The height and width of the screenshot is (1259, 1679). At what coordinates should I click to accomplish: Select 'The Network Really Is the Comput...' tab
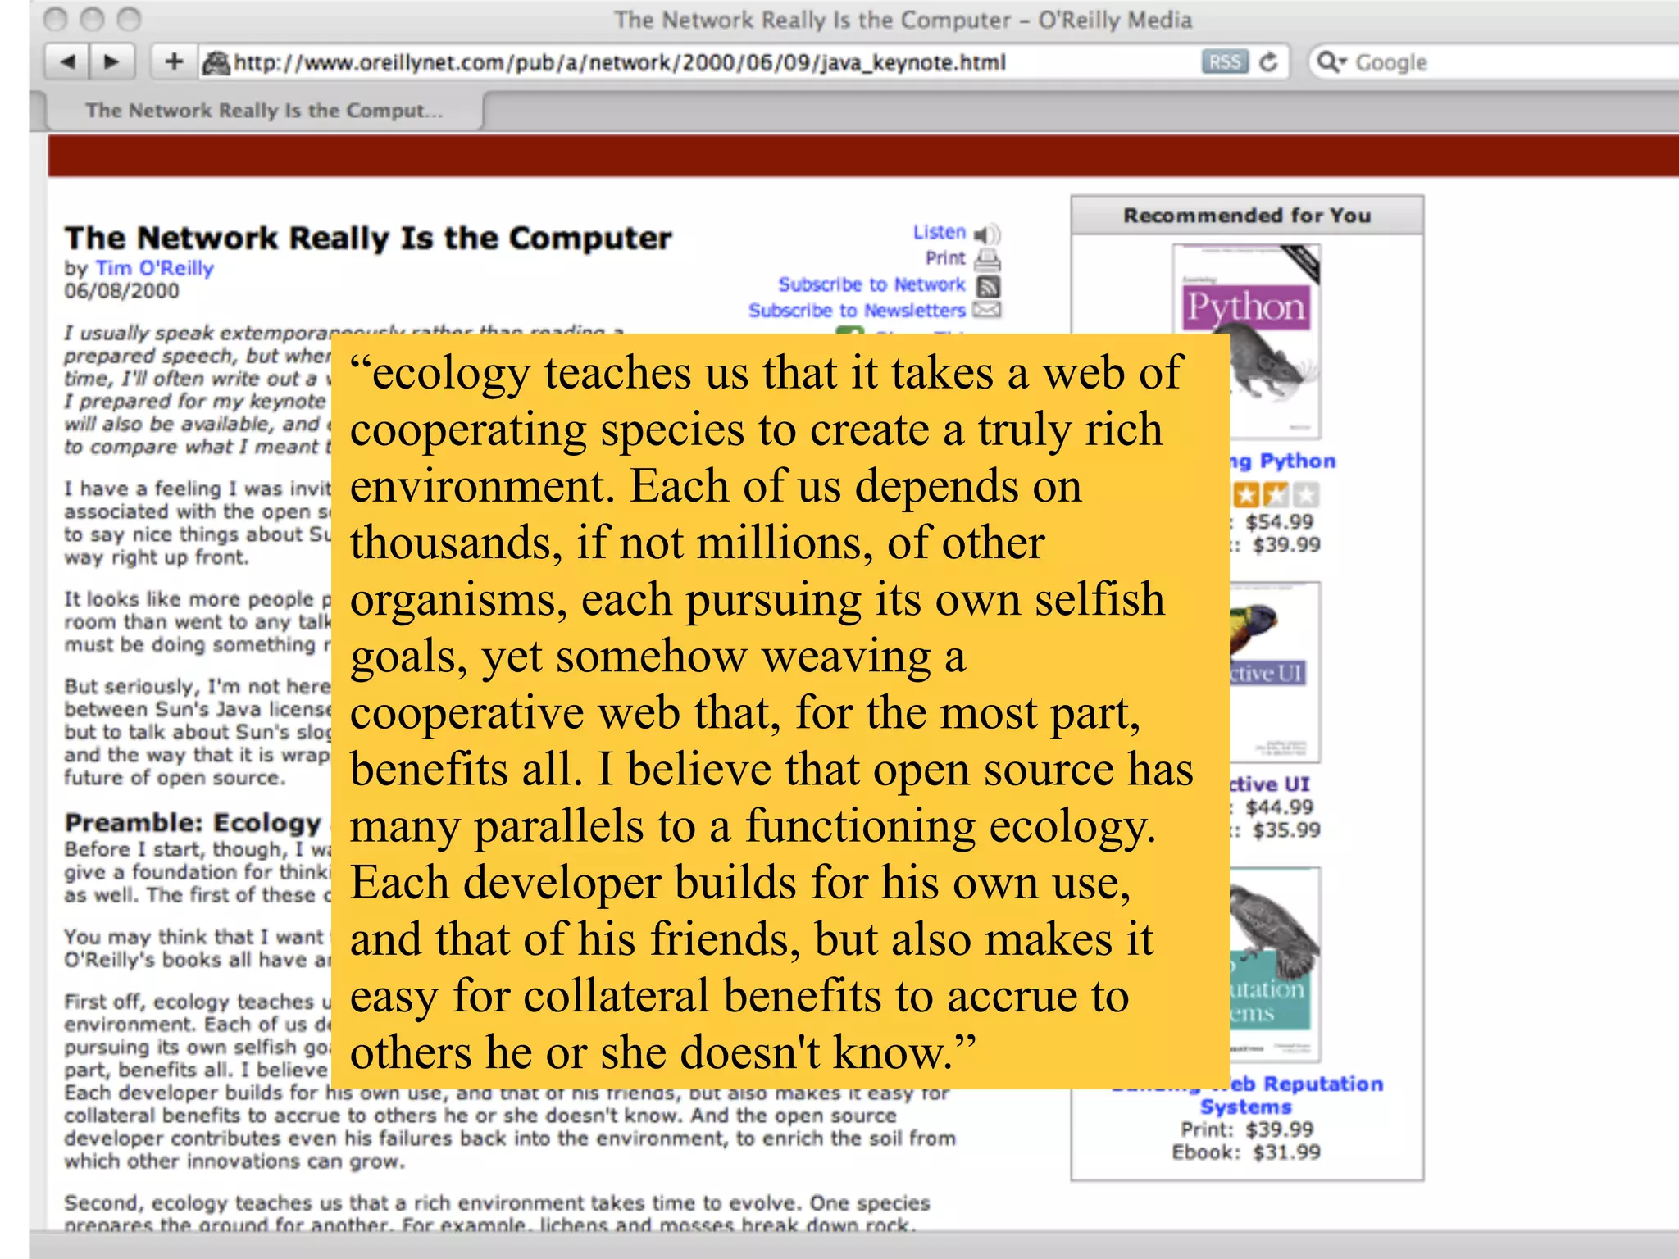pos(264,111)
